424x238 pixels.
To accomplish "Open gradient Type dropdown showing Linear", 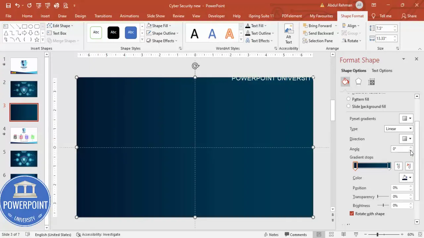I will pos(399,129).
